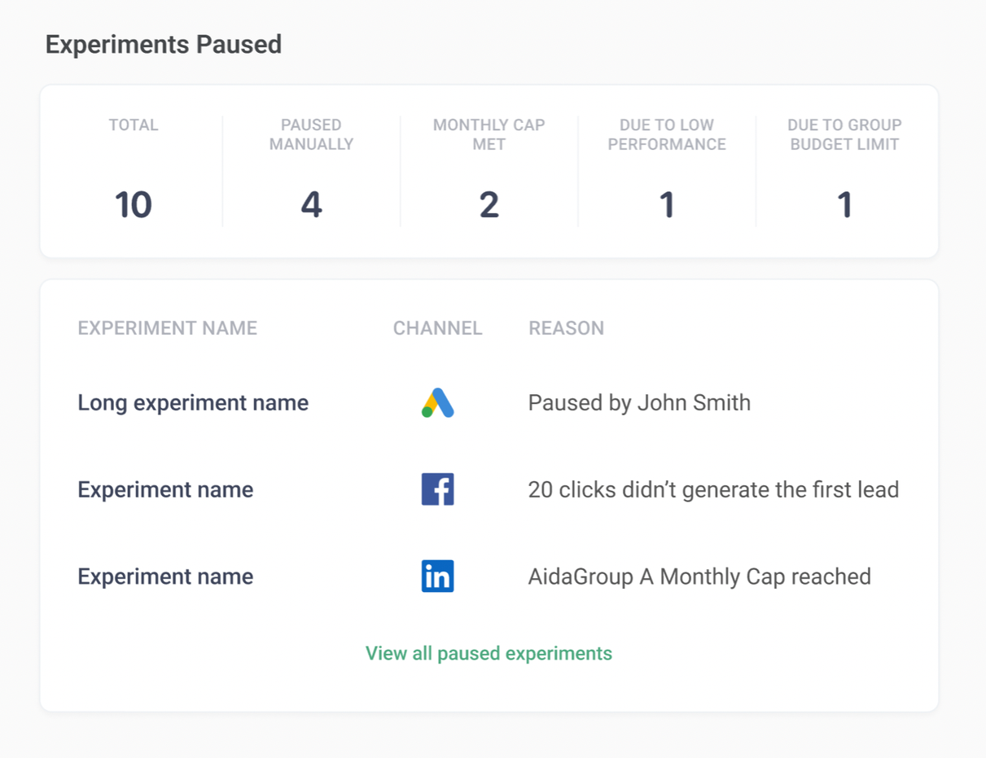
Task: Click the Experiments Paused section heading
Action: coord(164,45)
